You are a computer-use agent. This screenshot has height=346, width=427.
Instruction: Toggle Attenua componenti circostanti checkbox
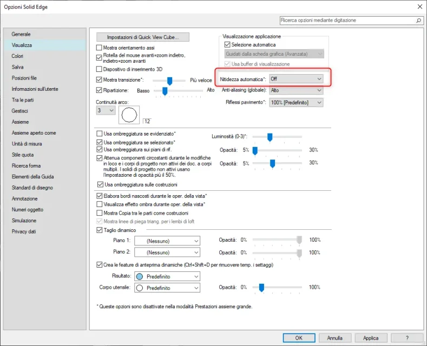(100, 158)
